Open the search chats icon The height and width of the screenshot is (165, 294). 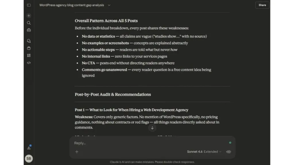pyautogui.click(x=29, y=23)
